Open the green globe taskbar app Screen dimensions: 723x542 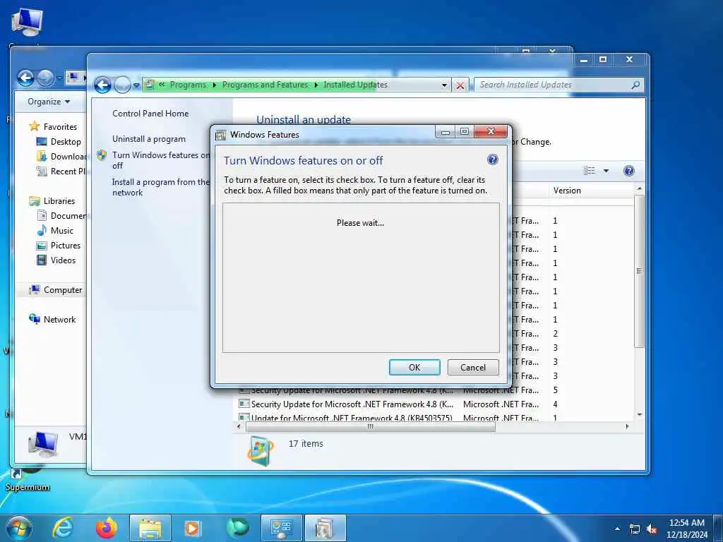click(237, 528)
